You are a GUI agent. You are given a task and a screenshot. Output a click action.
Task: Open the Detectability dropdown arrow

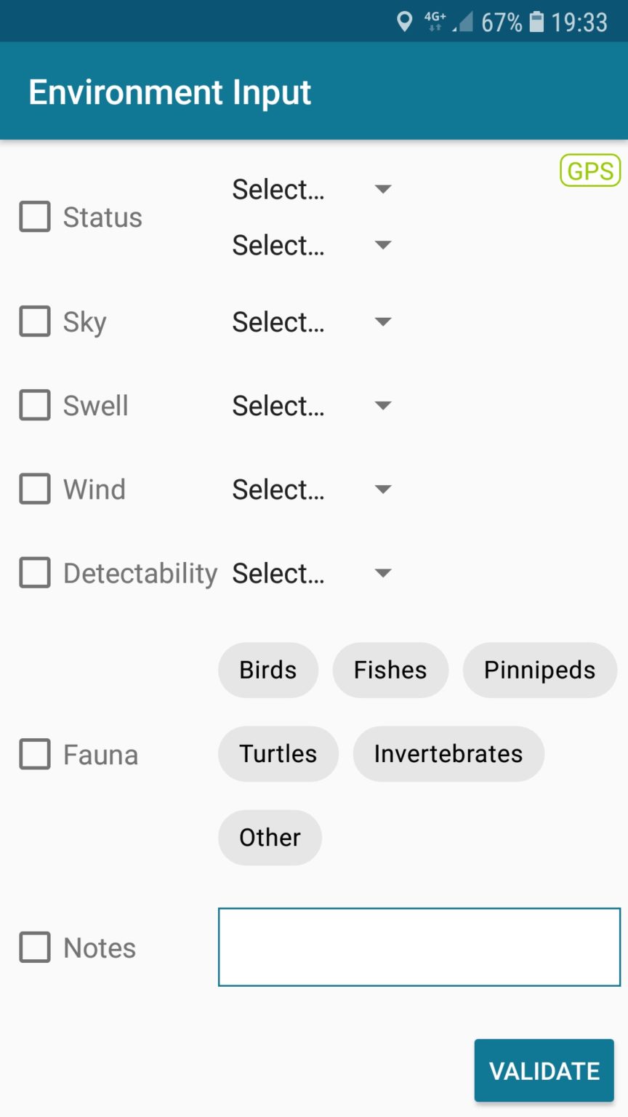click(x=383, y=573)
